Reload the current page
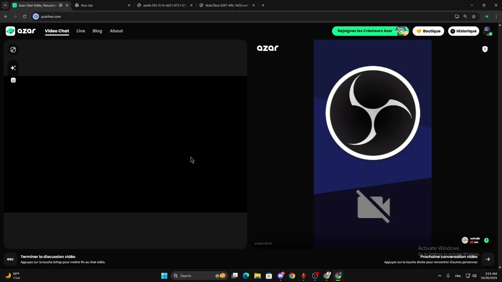Viewport: 502px width, 282px height. point(24,16)
